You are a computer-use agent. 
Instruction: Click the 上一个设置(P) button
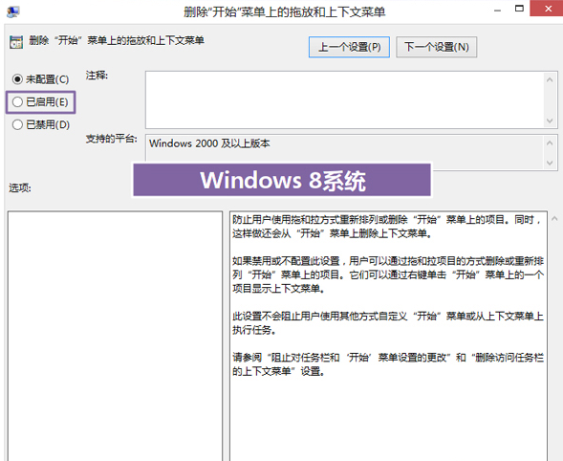coord(349,47)
